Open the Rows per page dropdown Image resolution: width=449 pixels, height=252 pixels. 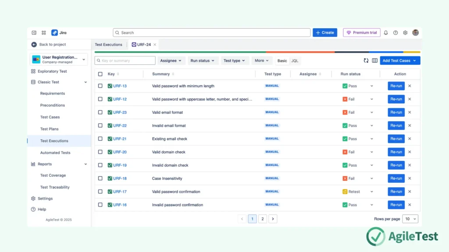(410, 219)
